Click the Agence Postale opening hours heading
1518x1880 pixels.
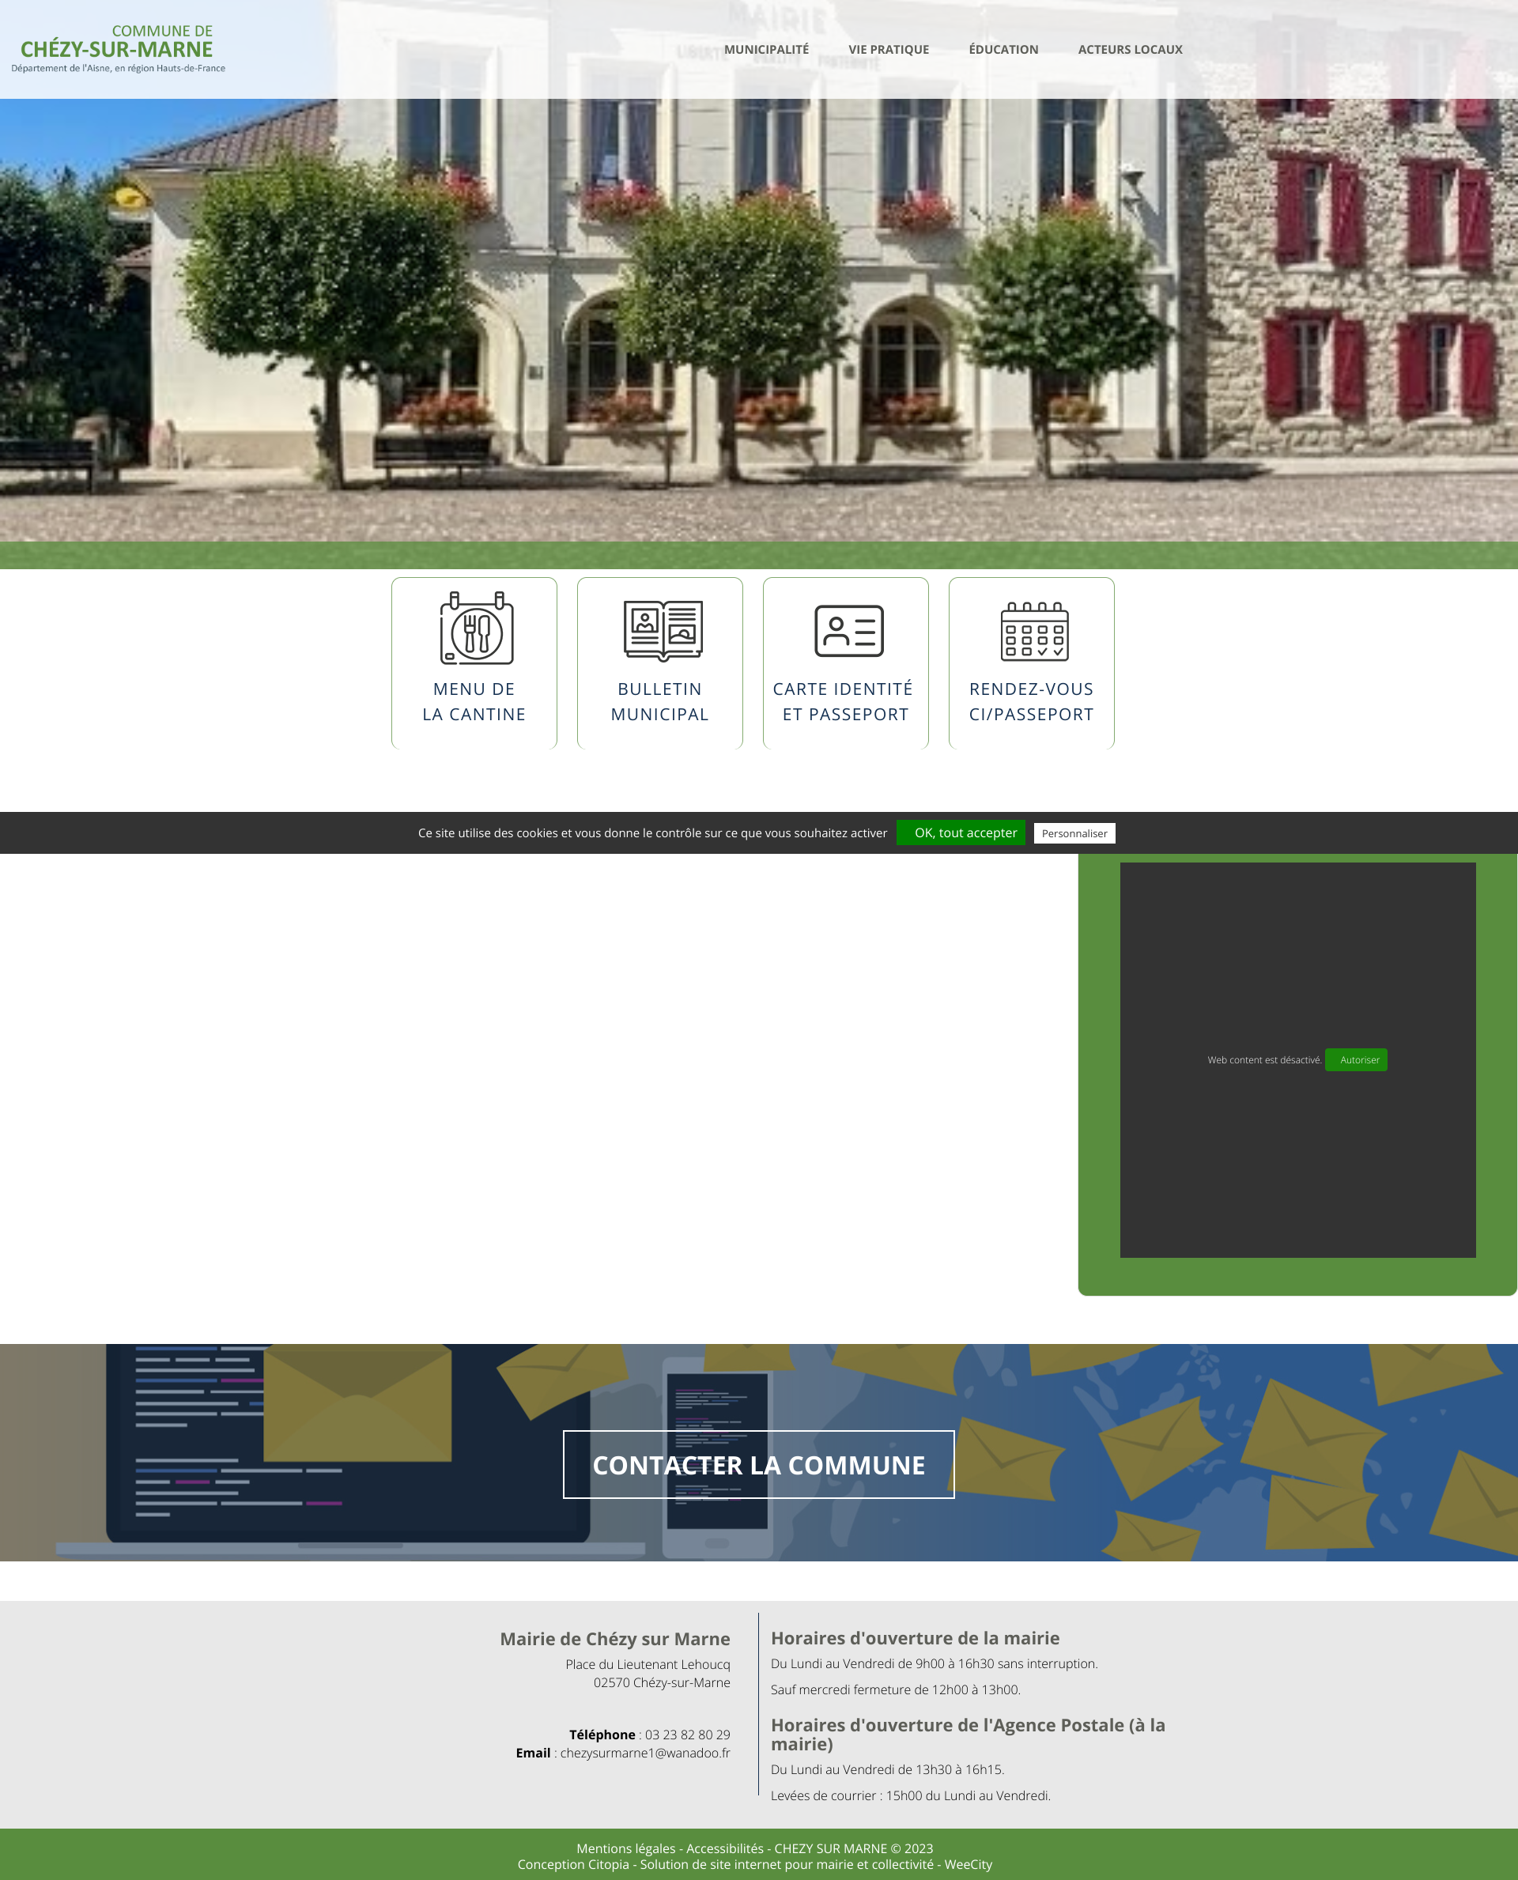click(968, 1734)
